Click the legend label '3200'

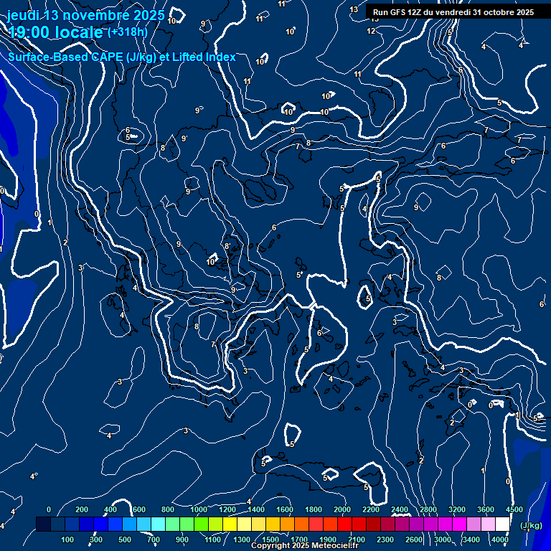point(457,509)
